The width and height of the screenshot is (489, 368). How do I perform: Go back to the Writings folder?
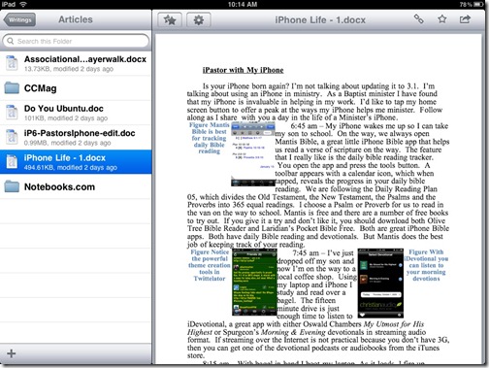pyautogui.click(x=19, y=19)
